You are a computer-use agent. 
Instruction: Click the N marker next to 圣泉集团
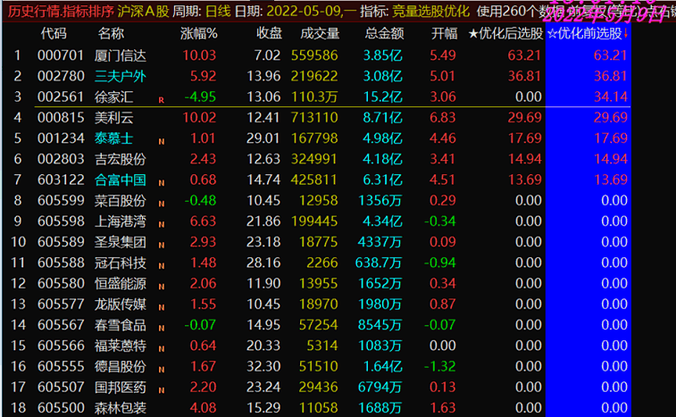(162, 245)
